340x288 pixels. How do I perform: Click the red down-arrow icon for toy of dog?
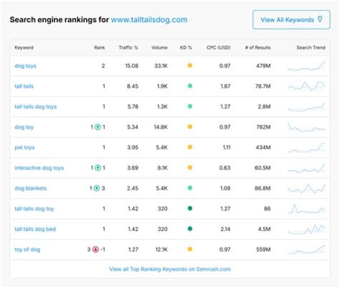[95, 250]
